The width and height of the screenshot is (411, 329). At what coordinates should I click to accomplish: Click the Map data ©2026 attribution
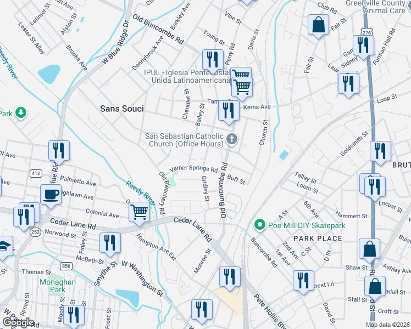point(388,325)
